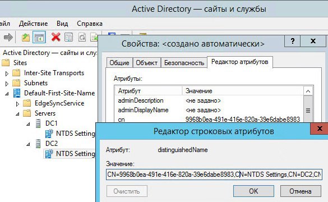
Task: Collapse the DC2 server node
Action: pyautogui.click(x=28, y=144)
